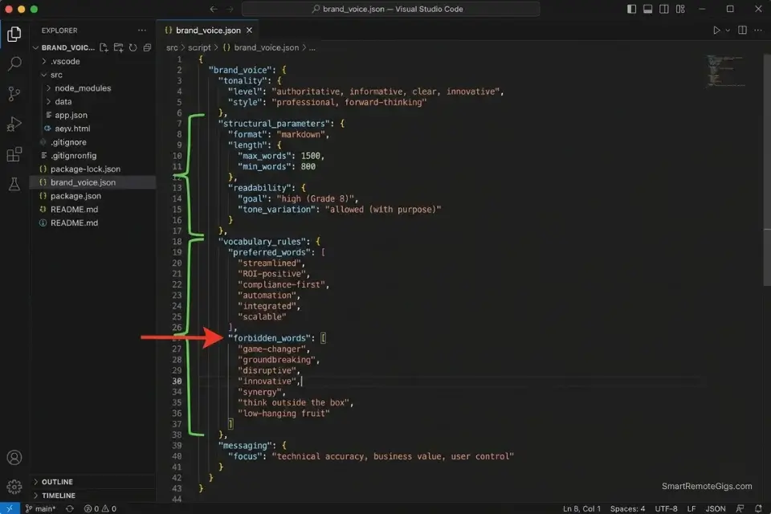Open the notifications bell in status bar
The width and height of the screenshot is (771, 514).
tap(758, 508)
